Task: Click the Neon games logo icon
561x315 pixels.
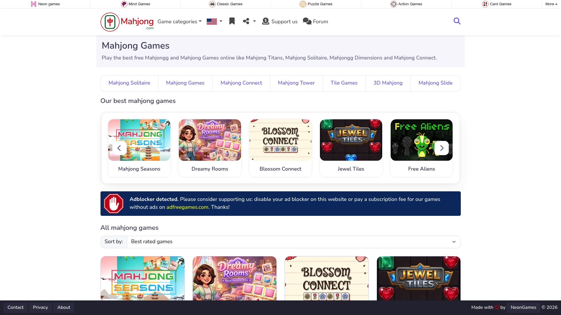Action: (34, 4)
